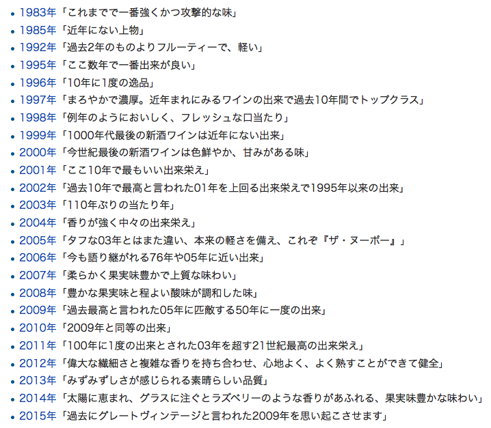Open the 1999年 year link
Image resolution: width=491 pixels, height=428 pixels.
point(38,135)
